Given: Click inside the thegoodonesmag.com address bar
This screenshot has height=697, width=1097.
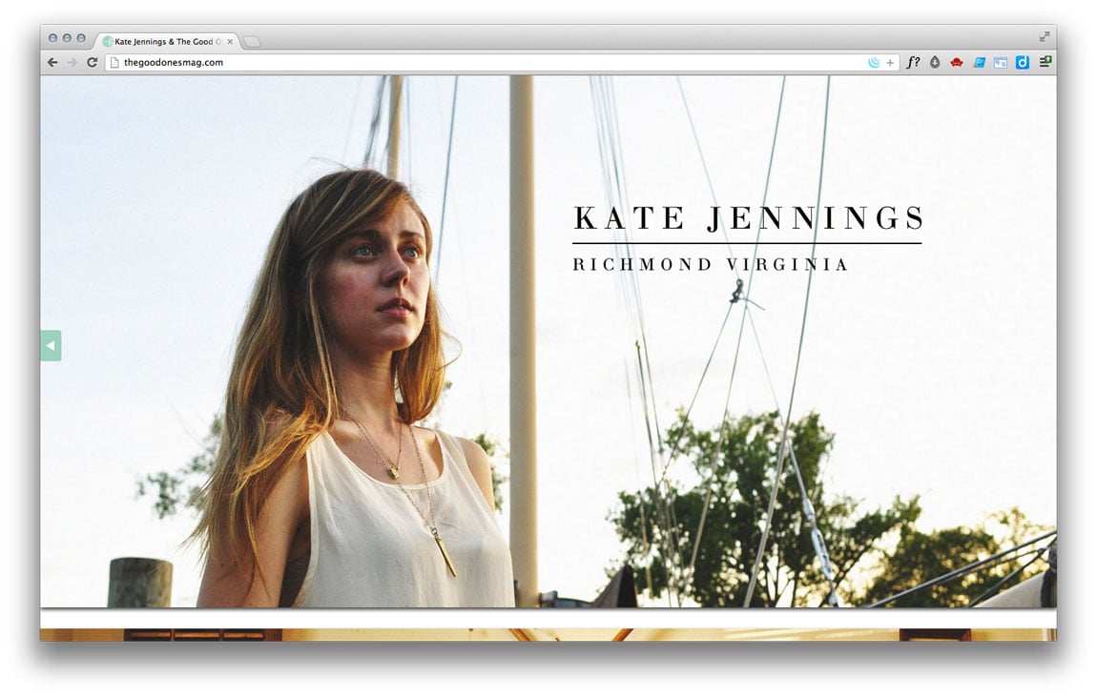Looking at the screenshot, I should tap(286, 62).
